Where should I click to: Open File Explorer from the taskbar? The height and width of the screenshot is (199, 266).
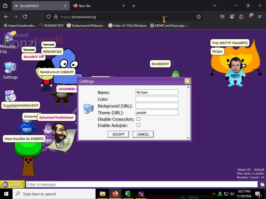point(102,194)
